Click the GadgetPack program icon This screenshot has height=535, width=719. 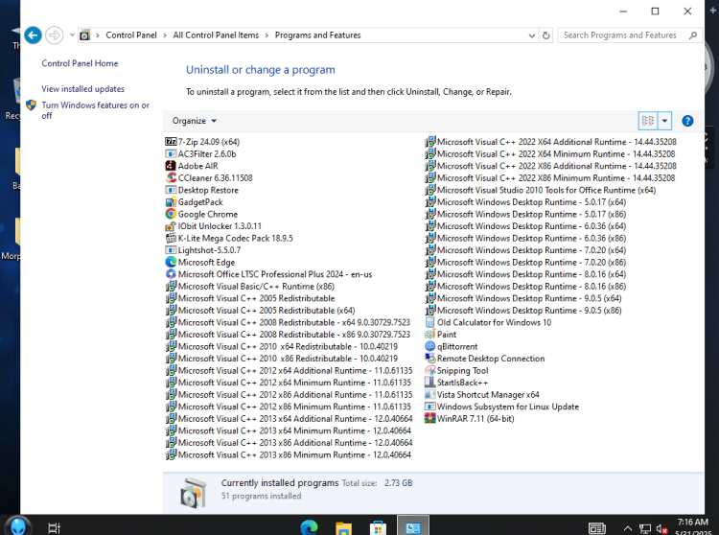tap(171, 201)
